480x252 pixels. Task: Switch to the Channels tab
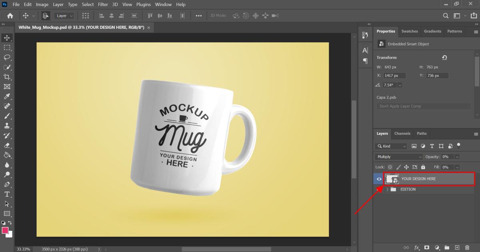[402, 134]
